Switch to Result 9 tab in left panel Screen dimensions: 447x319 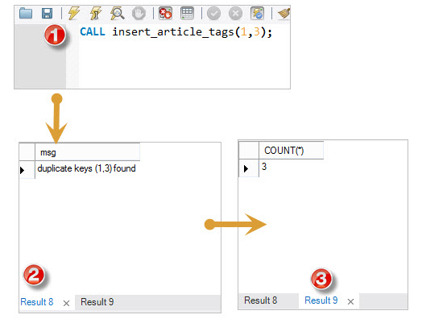tap(97, 302)
